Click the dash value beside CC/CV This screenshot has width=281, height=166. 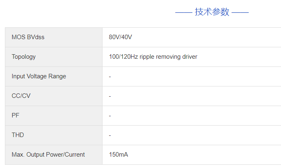(110, 96)
